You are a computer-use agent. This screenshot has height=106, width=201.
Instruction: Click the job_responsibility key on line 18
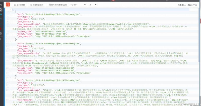pos(29,53)
